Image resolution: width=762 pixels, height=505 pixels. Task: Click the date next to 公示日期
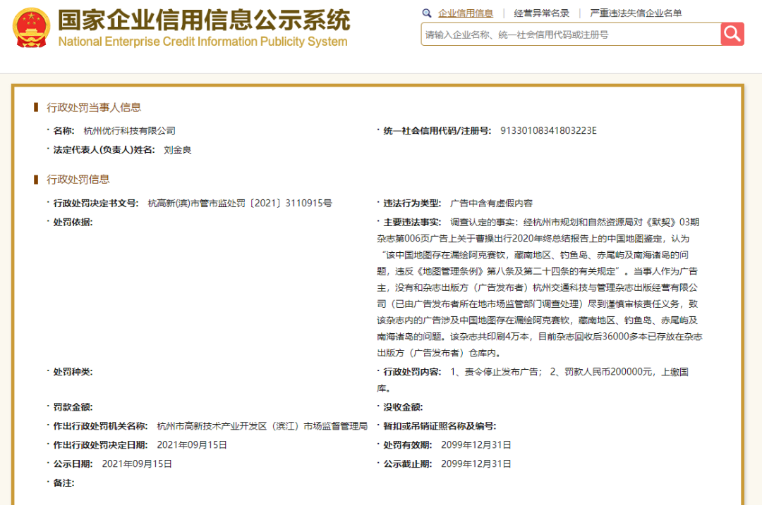pyautogui.click(x=137, y=463)
